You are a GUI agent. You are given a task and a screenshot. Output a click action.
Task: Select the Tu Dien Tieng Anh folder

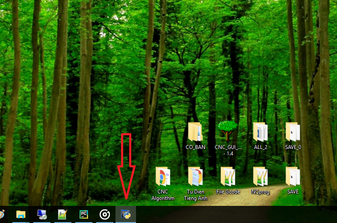[195, 176]
